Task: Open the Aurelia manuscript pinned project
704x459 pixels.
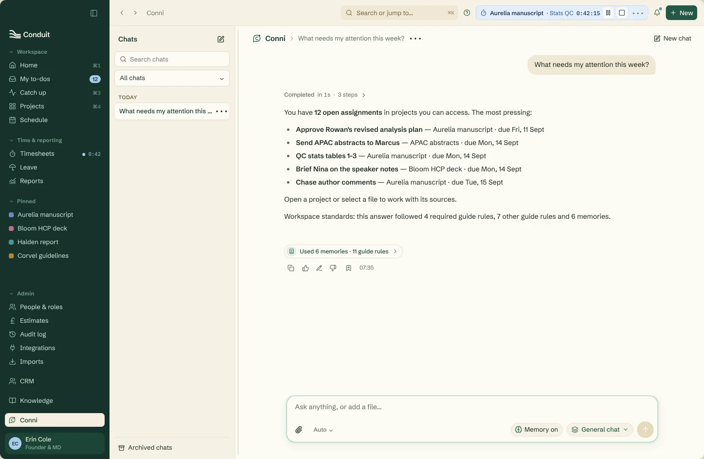Action: point(55,215)
